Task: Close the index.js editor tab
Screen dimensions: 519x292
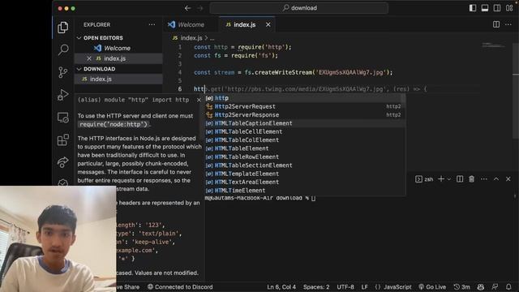Action: tap(268, 24)
